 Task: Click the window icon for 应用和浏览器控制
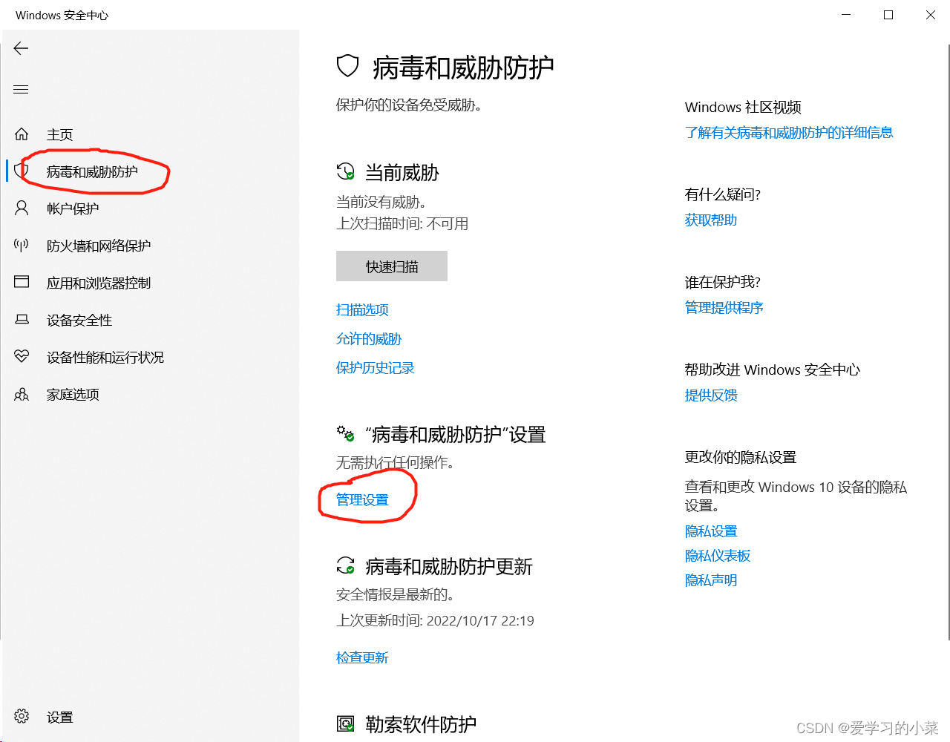[22, 282]
